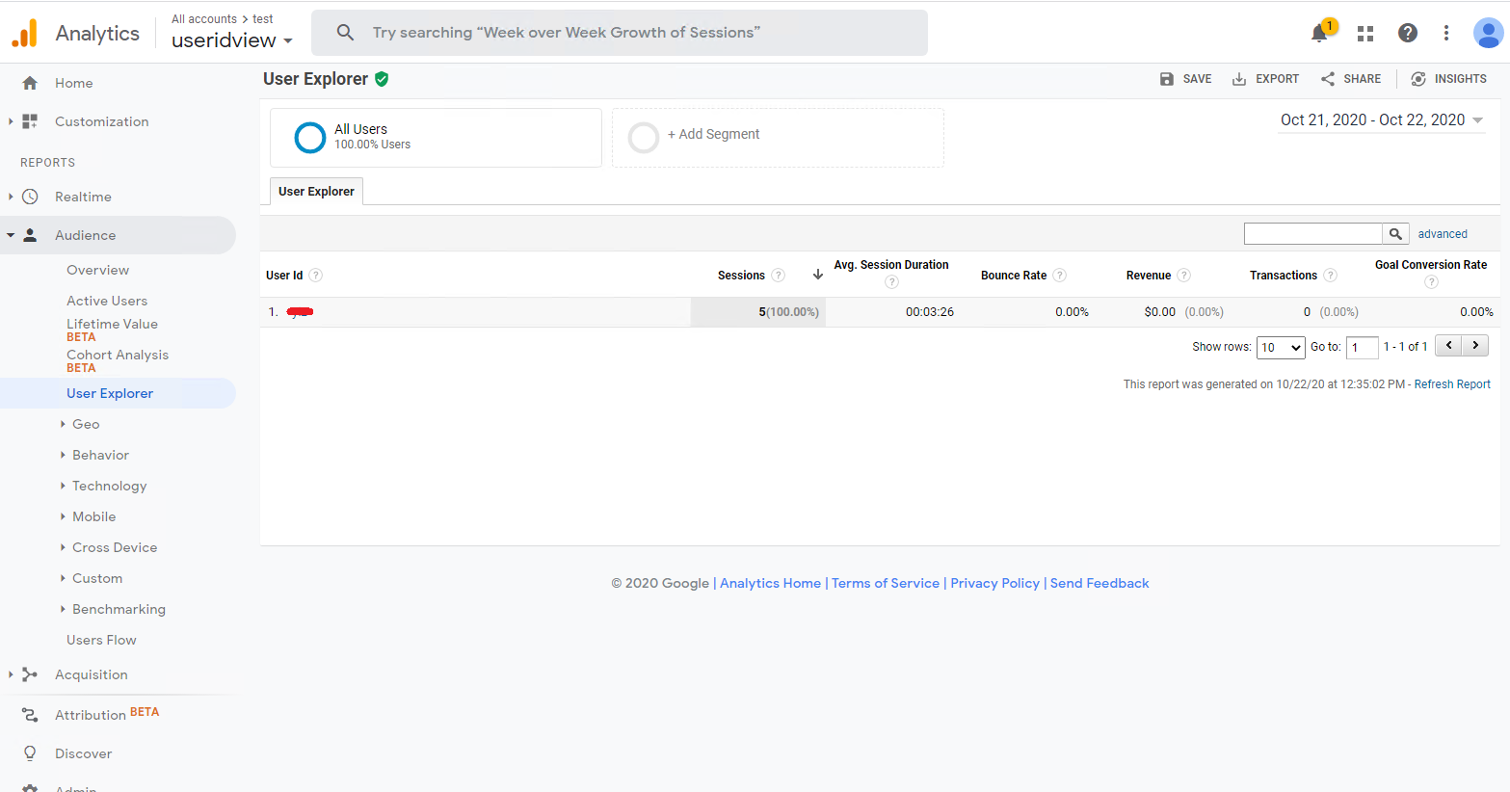This screenshot has height=792, width=1510.
Task: Open Overview under Audience
Action: pyautogui.click(x=97, y=270)
